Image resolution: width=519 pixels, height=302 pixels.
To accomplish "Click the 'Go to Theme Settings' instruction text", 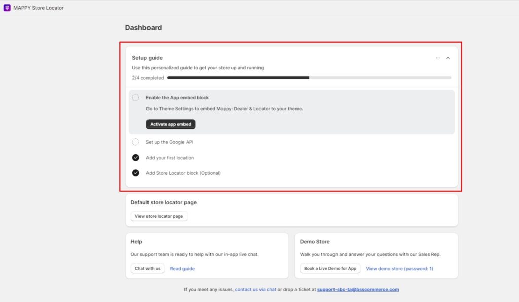I will pyautogui.click(x=225, y=109).
